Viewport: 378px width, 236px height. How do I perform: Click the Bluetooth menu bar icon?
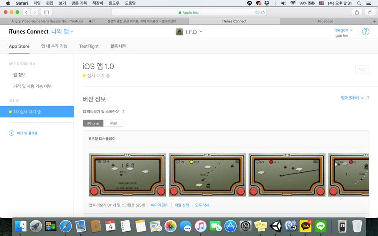pos(275,3)
